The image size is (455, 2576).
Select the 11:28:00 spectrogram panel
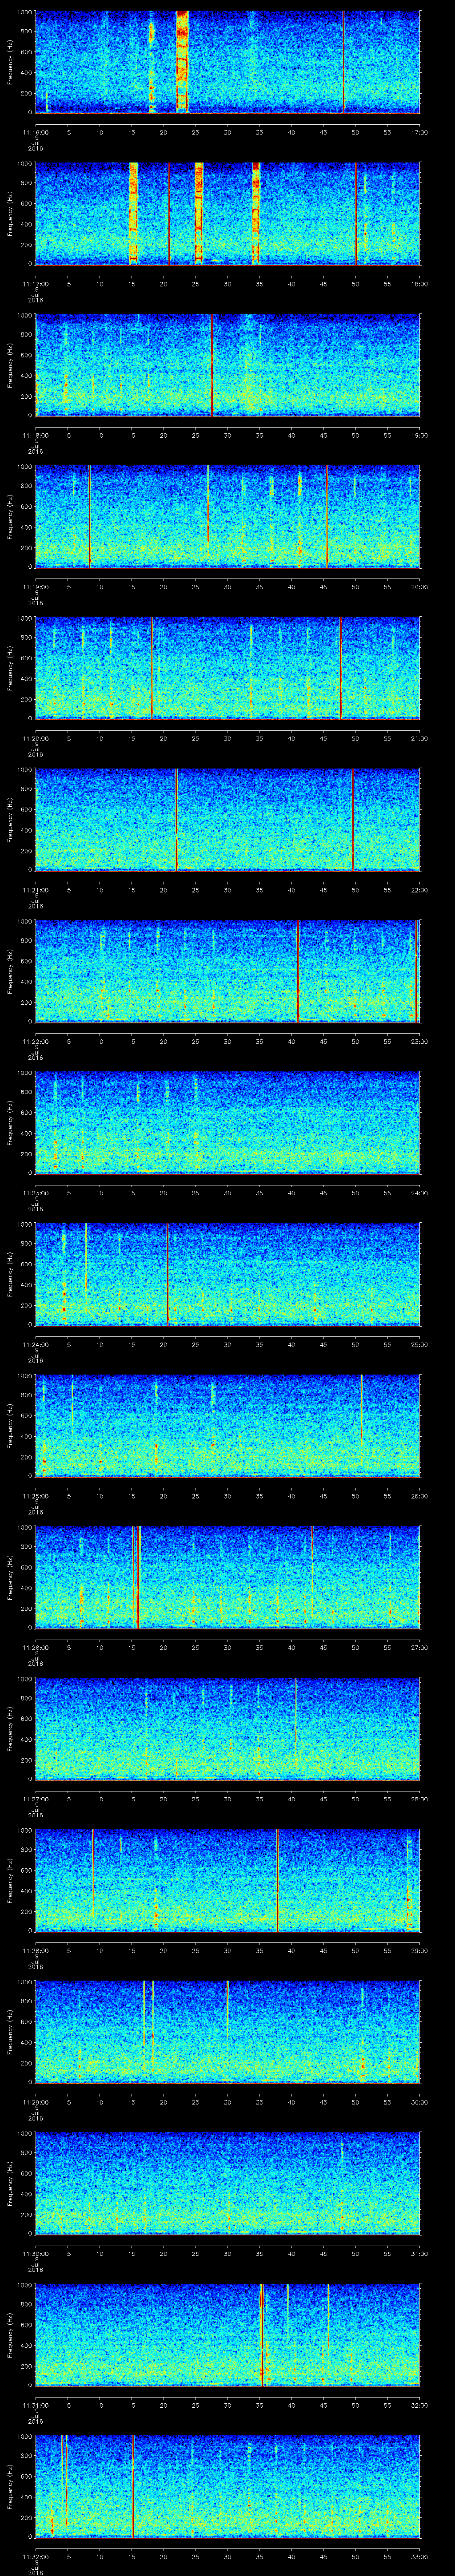227,1880
